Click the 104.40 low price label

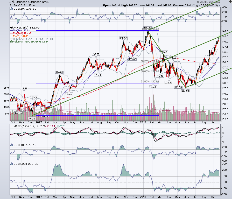tap(32, 119)
